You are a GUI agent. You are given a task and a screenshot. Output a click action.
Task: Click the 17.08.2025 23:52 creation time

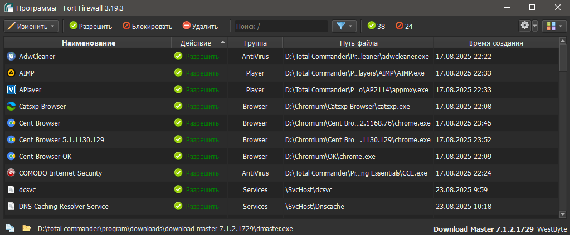[464, 139]
